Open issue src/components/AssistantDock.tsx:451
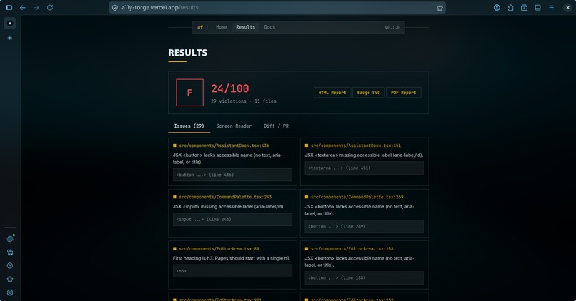 (x=356, y=146)
